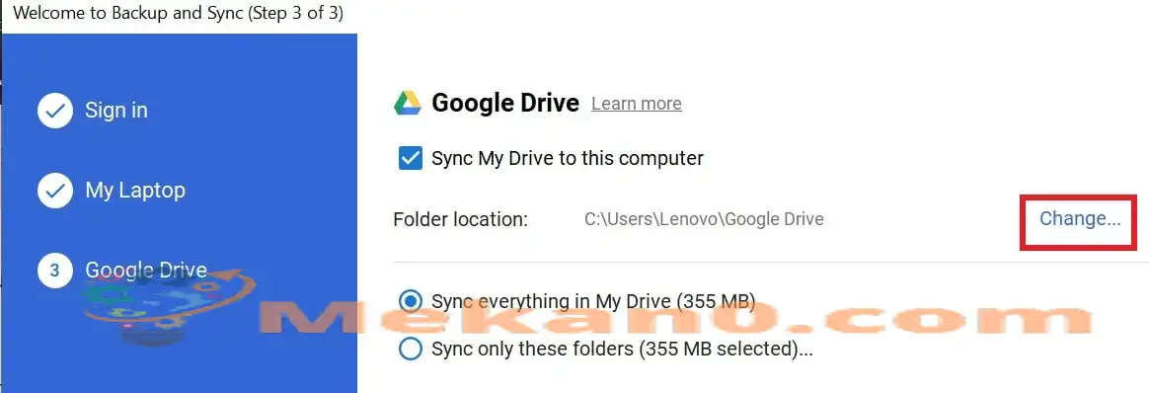The image size is (1149, 393).
Task: Go to the My Laptop step
Action: point(135,191)
